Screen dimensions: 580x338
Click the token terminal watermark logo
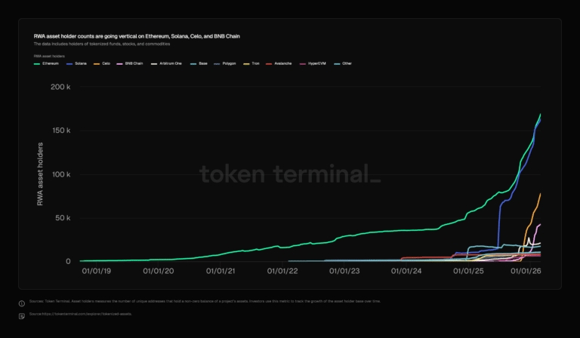(290, 174)
